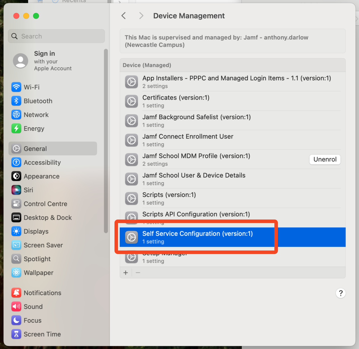Click the sidebar vertical scrollbar
Image resolution: width=359 pixels, height=349 pixels.
coord(106,141)
